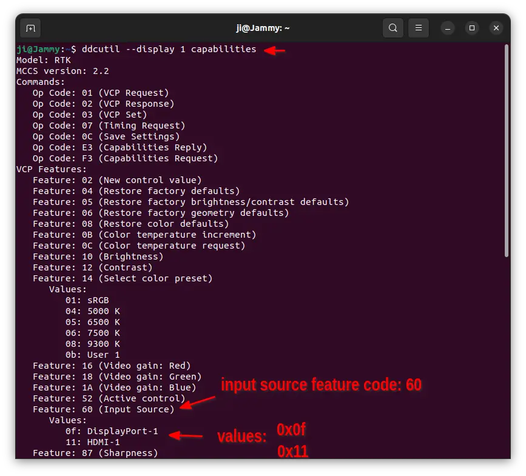Screen dimensions: 526x476
Task: Click the Commands: heading line
Action: tap(41, 82)
